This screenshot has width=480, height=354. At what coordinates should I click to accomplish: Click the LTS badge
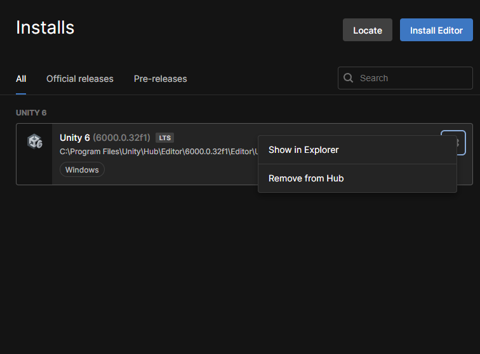164,138
